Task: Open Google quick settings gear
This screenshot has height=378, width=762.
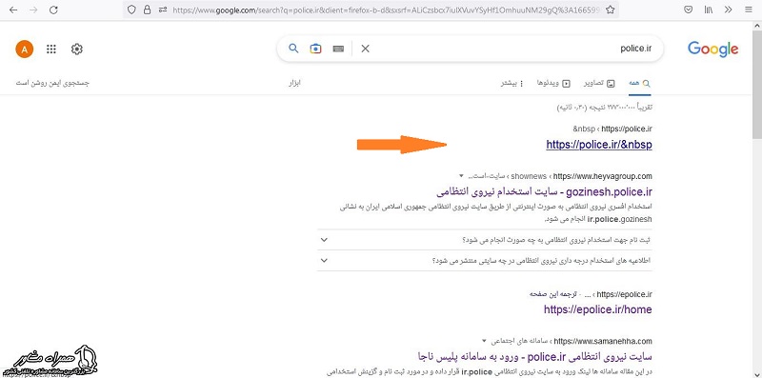Action: click(77, 49)
